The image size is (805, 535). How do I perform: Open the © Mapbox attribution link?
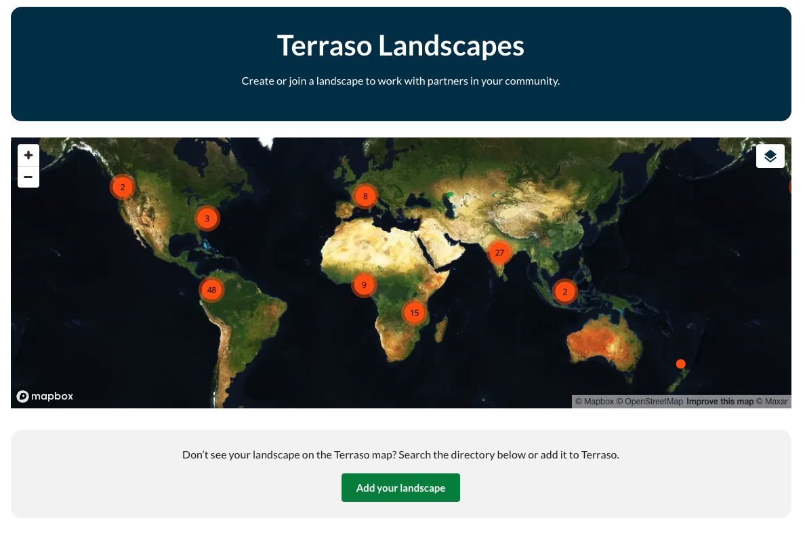coord(594,401)
